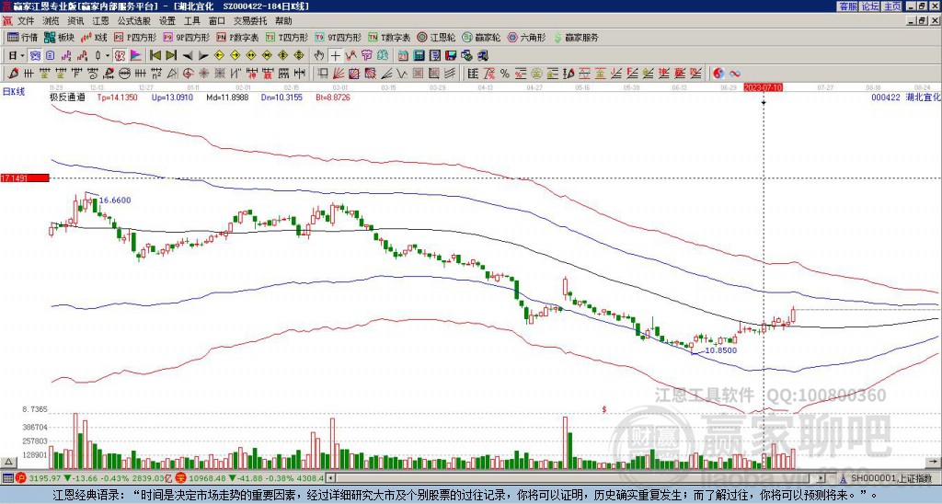Click the 16.6600 high price label
The width and height of the screenshot is (942, 504).
coord(115,200)
